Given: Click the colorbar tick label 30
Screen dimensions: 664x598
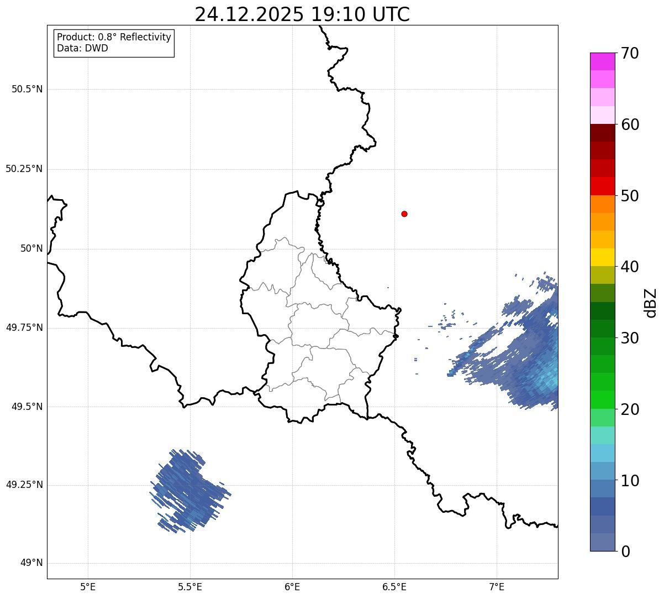Looking at the screenshot, I should point(630,338).
